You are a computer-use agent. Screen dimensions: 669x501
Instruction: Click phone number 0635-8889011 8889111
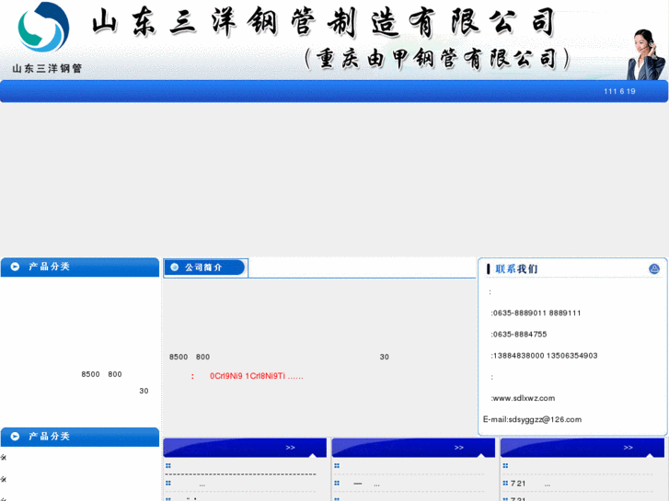(x=536, y=313)
